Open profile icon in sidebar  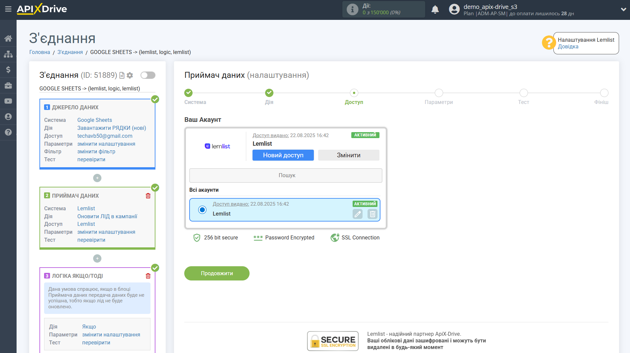[x=8, y=117]
